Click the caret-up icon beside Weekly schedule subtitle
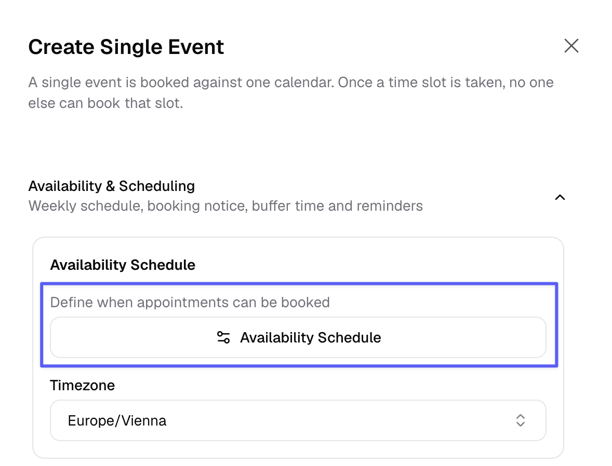The image size is (612, 466). tap(560, 197)
